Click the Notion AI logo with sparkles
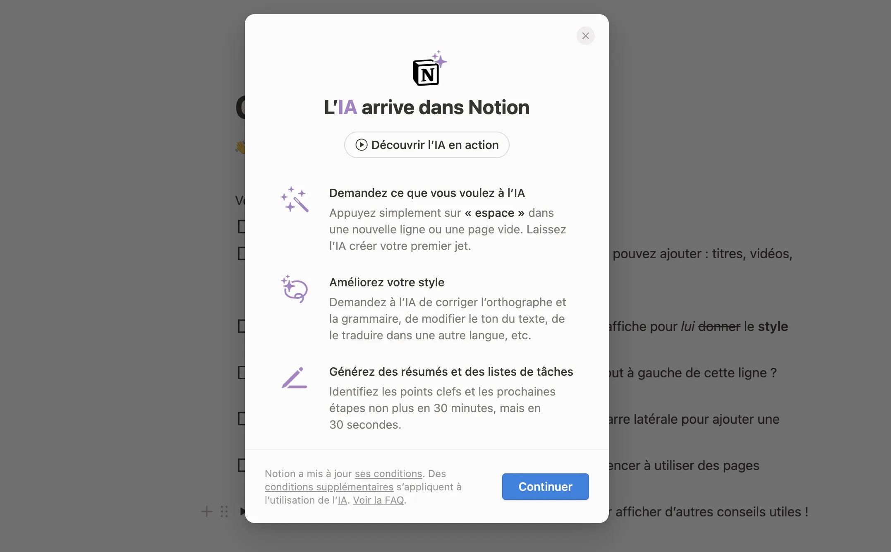This screenshot has height=552, width=891. (x=429, y=68)
